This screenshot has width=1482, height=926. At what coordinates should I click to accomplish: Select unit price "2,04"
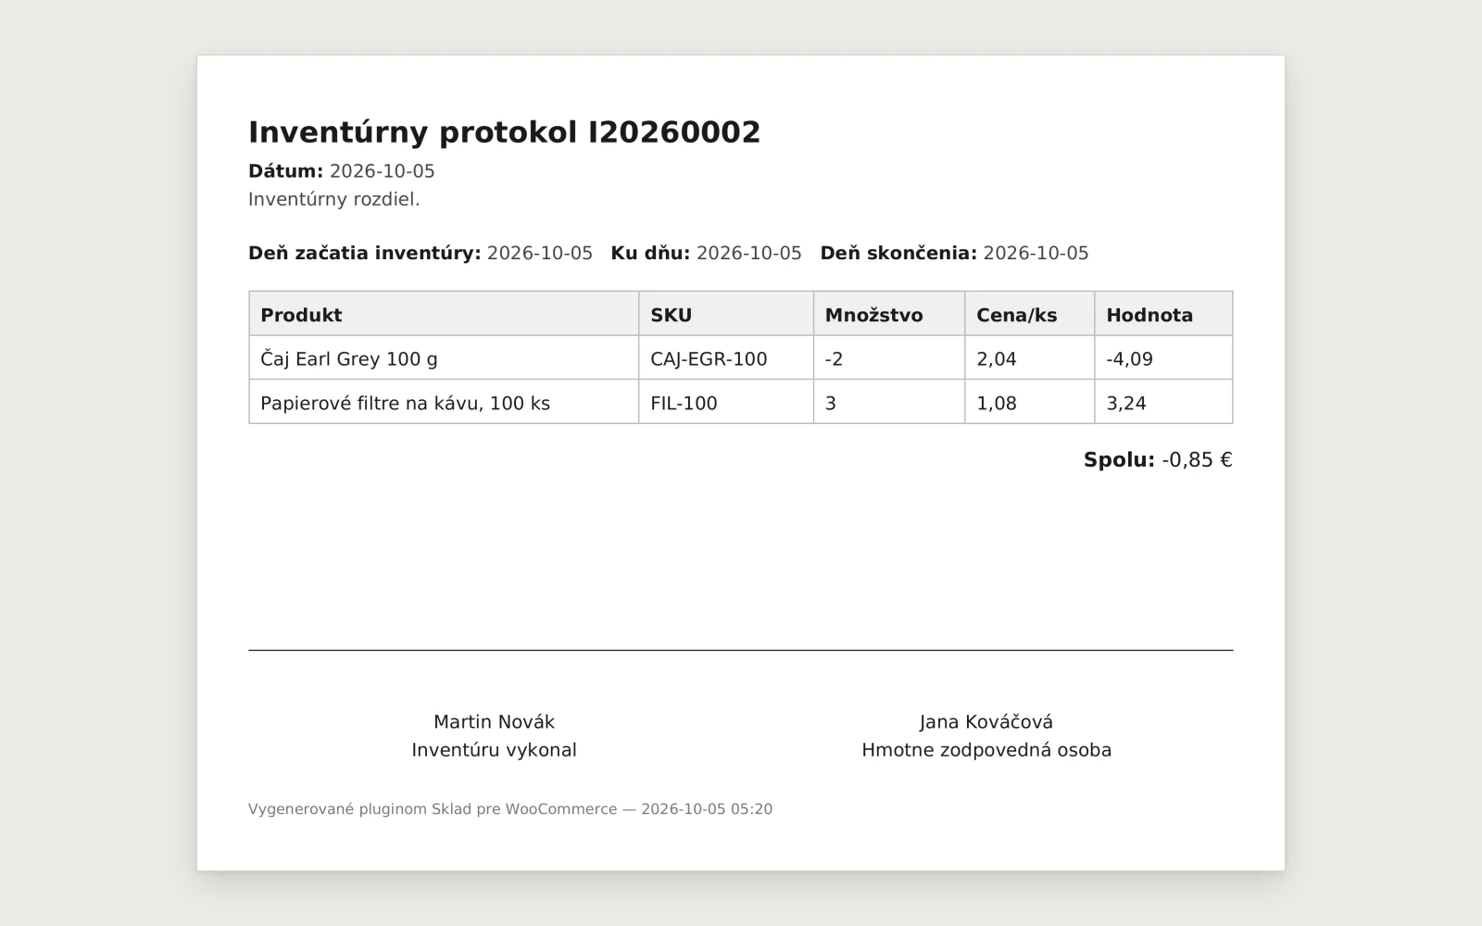(x=997, y=358)
